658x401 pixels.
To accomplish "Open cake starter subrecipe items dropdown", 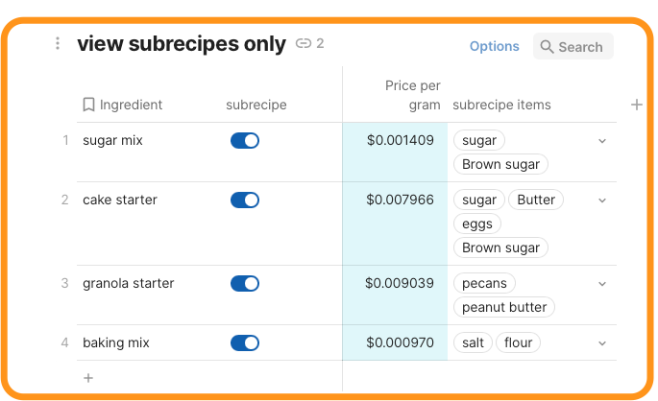I will pos(602,200).
